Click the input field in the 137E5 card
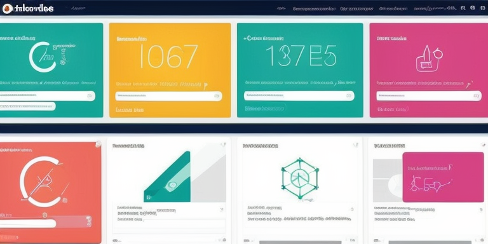 click(299, 96)
